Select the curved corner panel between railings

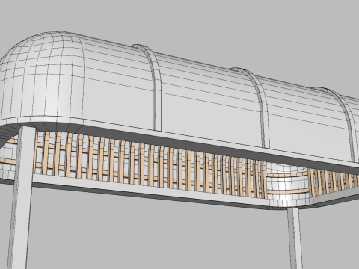tap(287, 183)
